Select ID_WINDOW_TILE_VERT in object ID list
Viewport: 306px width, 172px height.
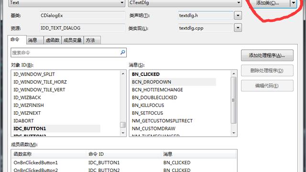click(39, 90)
